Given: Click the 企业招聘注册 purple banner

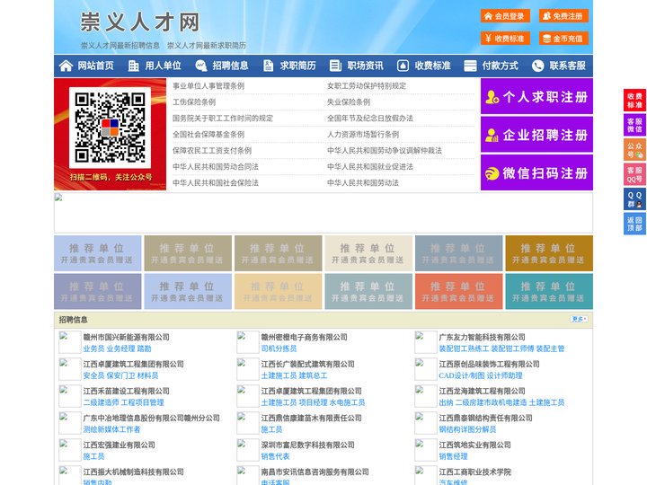Looking at the screenshot, I should pos(536,135).
